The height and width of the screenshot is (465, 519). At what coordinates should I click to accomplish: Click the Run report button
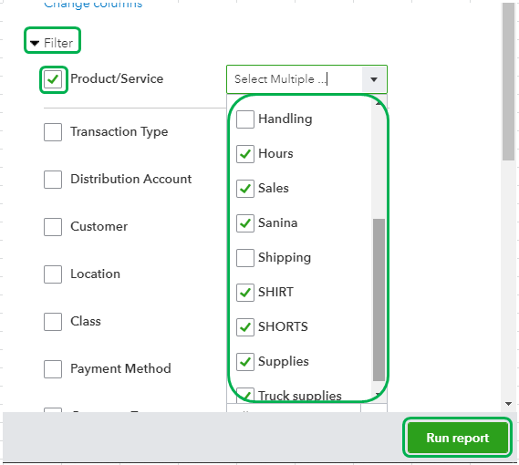tap(458, 438)
